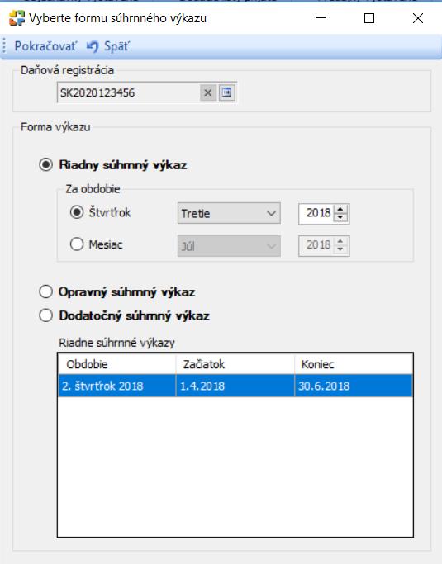Screen dimensions: 442x564
Task: Select Opravný súhrnný výkaz radio button
Action: tap(45, 291)
